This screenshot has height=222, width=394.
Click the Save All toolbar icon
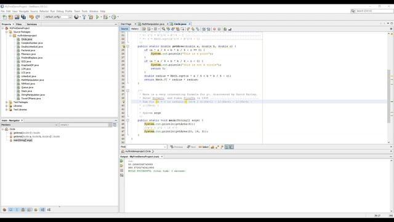(23, 17)
